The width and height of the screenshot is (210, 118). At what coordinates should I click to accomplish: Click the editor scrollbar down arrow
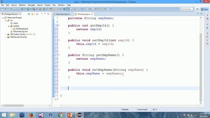200,103
